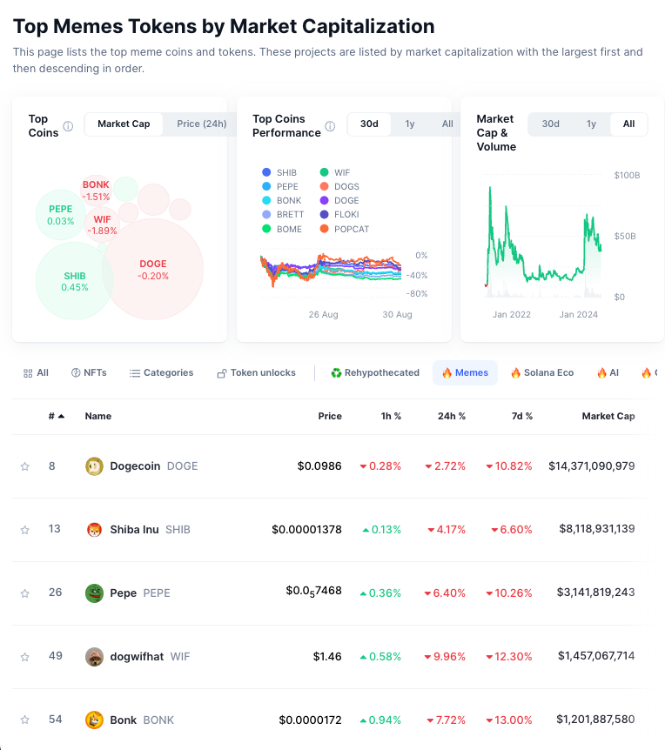Click the DOGE bubble in Top Coins
The image size is (665, 750).
(x=153, y=270)
